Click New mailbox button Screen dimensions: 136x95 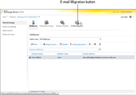(34, 44)
